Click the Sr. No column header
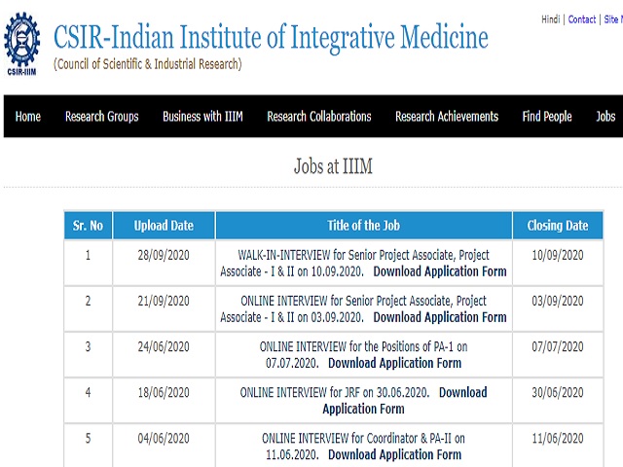This screenshot has width=623, height=467. (x=88, y=226)
